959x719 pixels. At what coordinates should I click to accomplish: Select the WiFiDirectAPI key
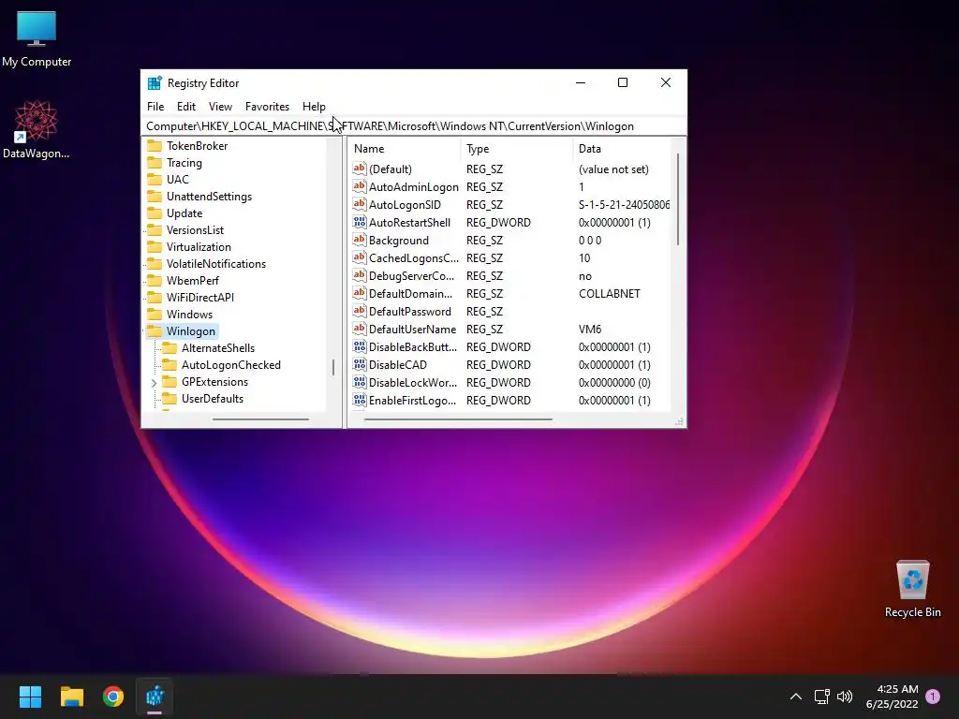pyautogui.click(x=200, y=297)
